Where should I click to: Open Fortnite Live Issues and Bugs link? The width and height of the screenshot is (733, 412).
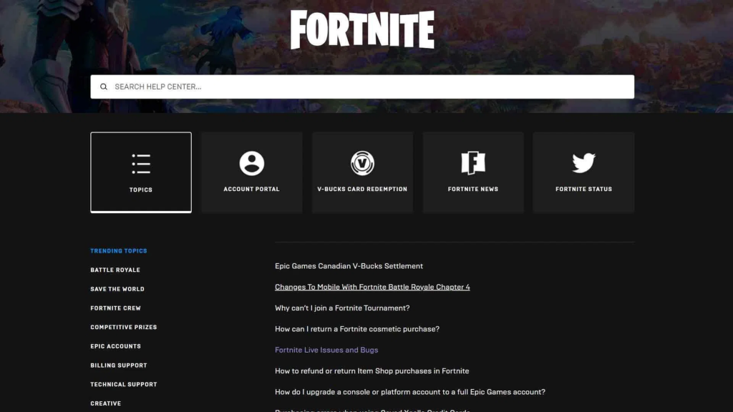pos(326,350)
